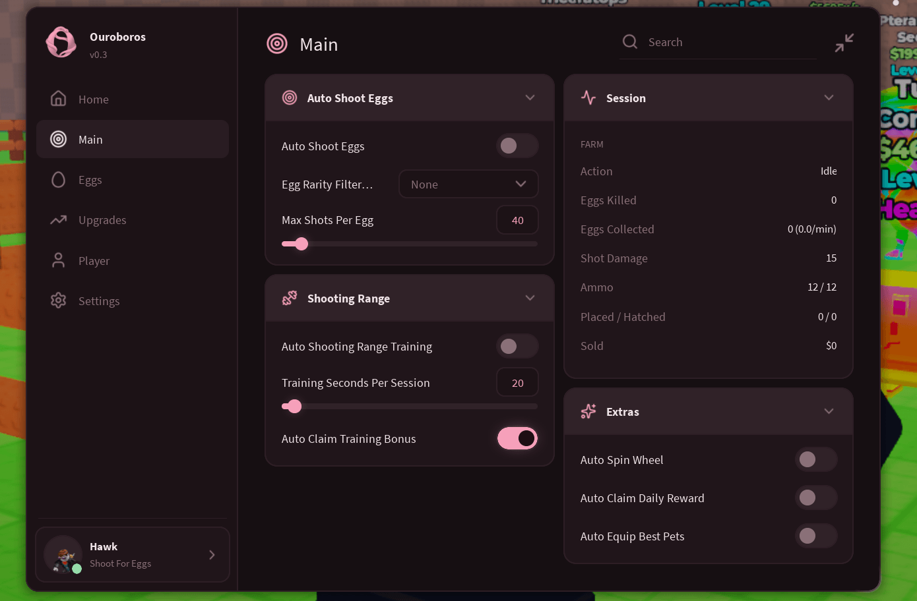Click the Settings gear icon
The width and height of the screenshot is (917, 601).
coord(59,300)
